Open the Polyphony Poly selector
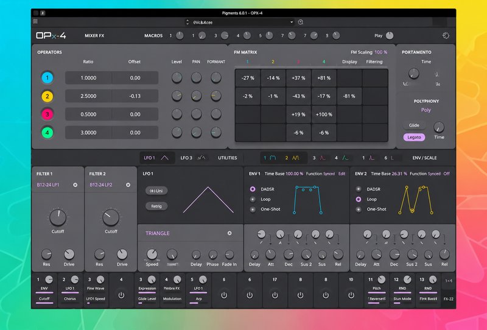Image resolution: width=487 pixels, height=330 pixels. click(x=426, y=110)
